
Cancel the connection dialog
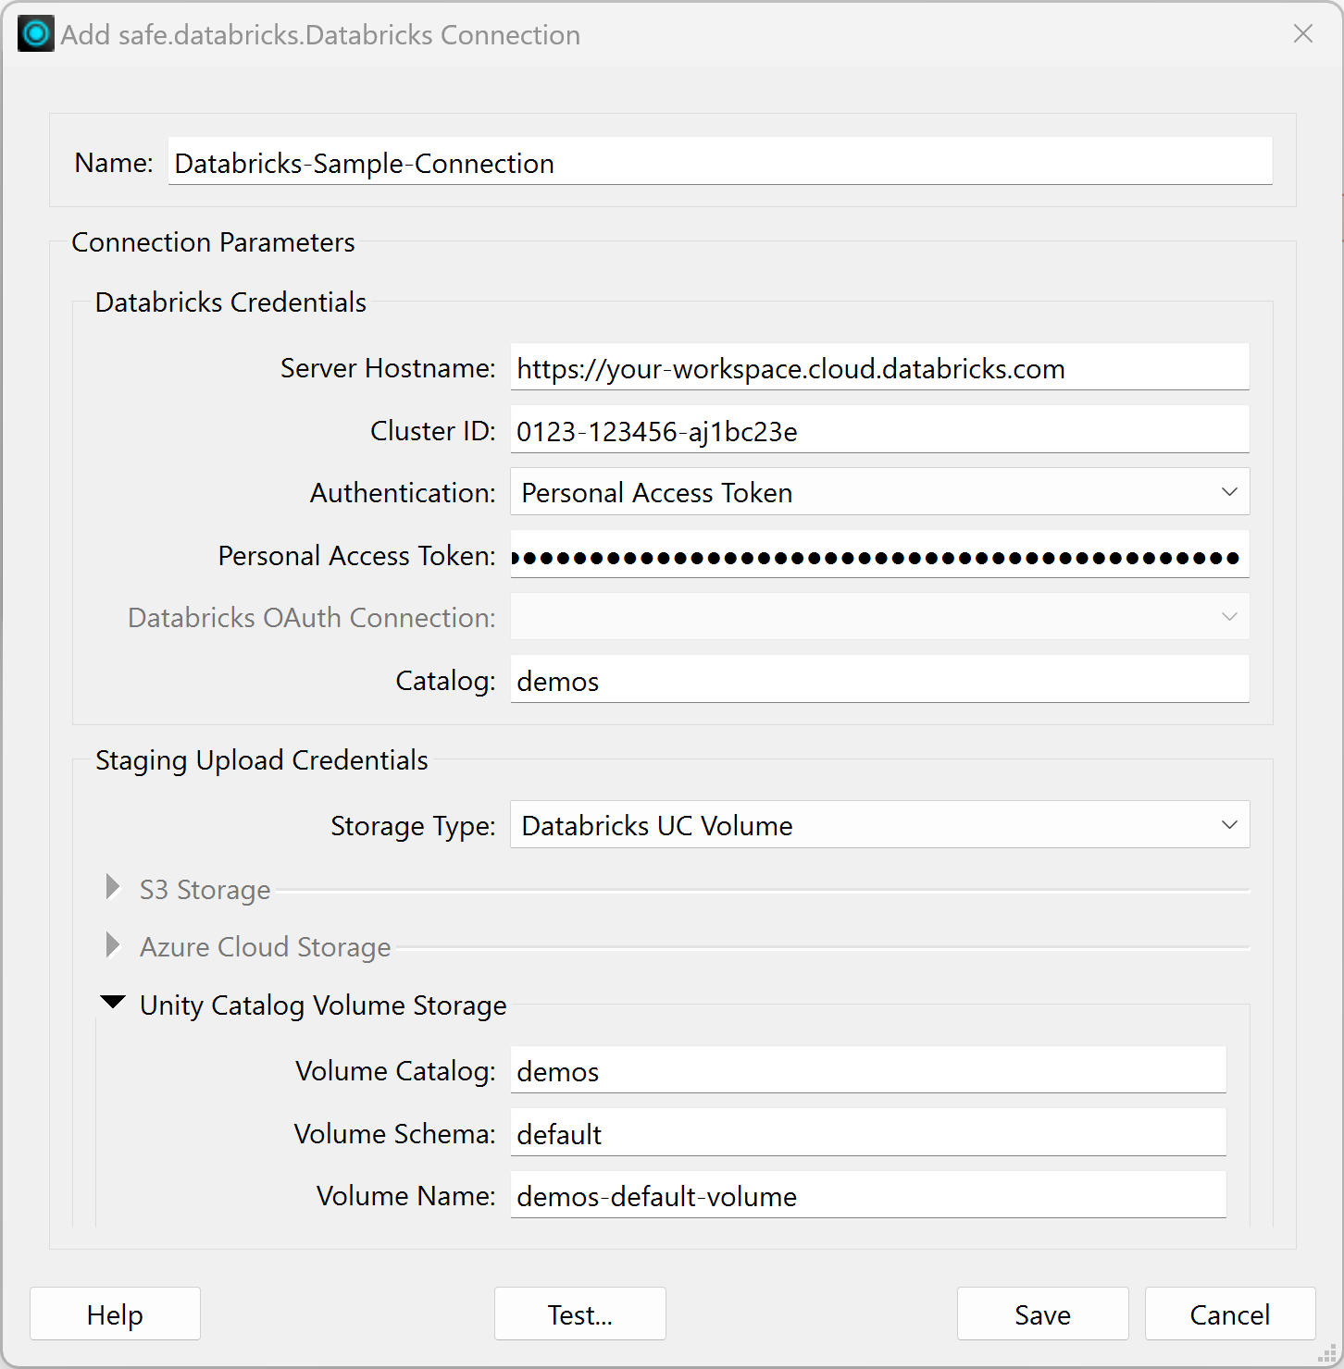pyautogui.click(x=1230, y=1313)
